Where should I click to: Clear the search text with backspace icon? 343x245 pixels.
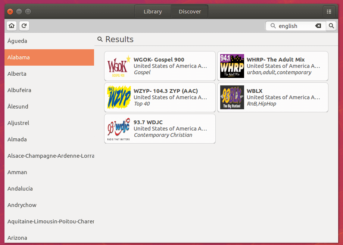(x=318, y=26)
